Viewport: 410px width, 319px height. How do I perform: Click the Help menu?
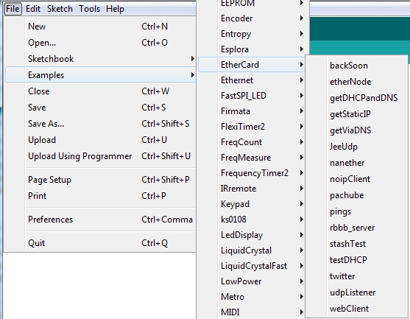[x=115, y=9]
